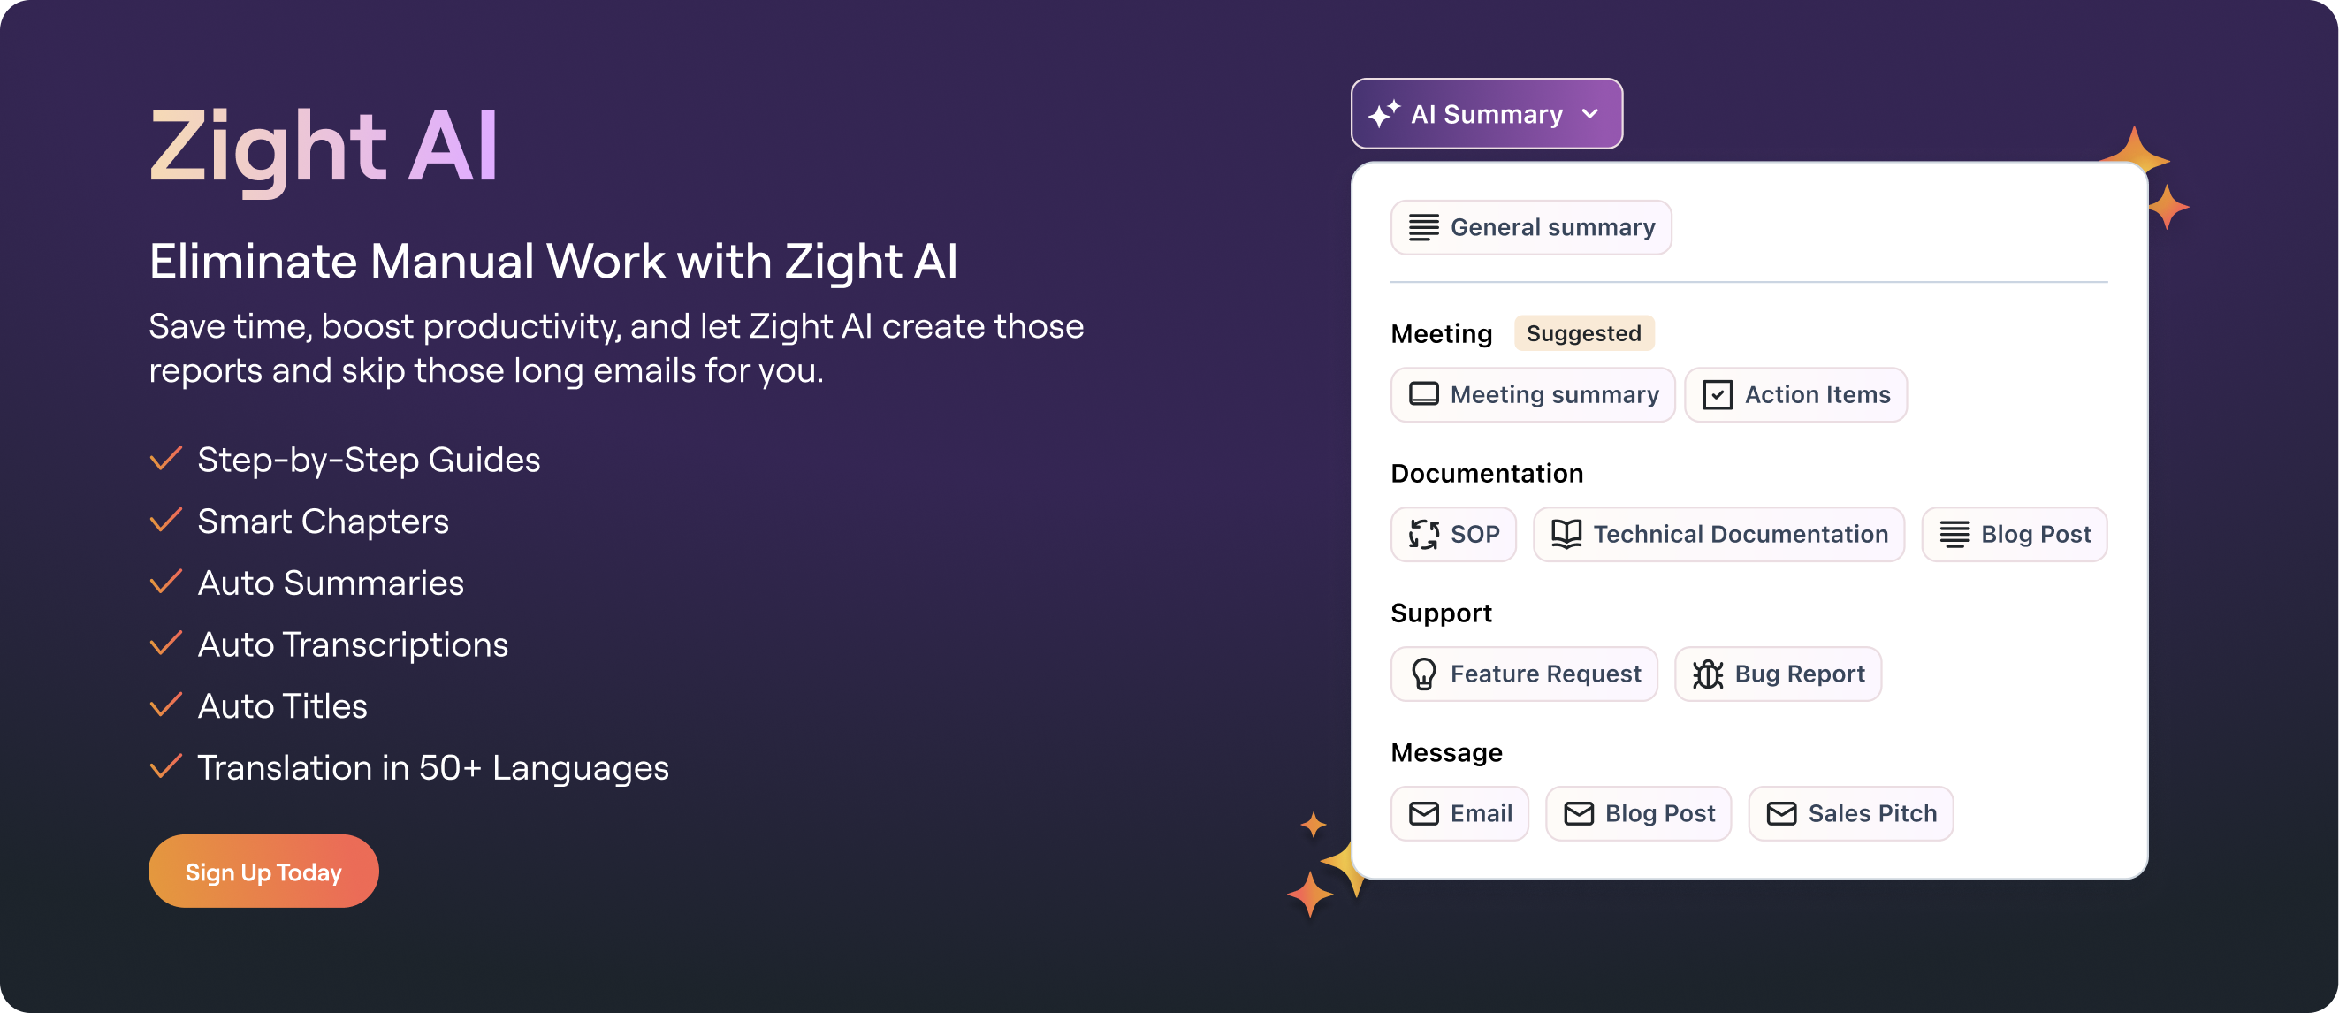The image size is (2339, 1013).
Task: Collapse the Documentation section
Action: pos(1486,473)
